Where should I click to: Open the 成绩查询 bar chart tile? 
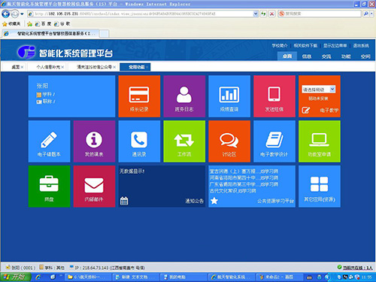pyautogui.click(x=229, y=96)
